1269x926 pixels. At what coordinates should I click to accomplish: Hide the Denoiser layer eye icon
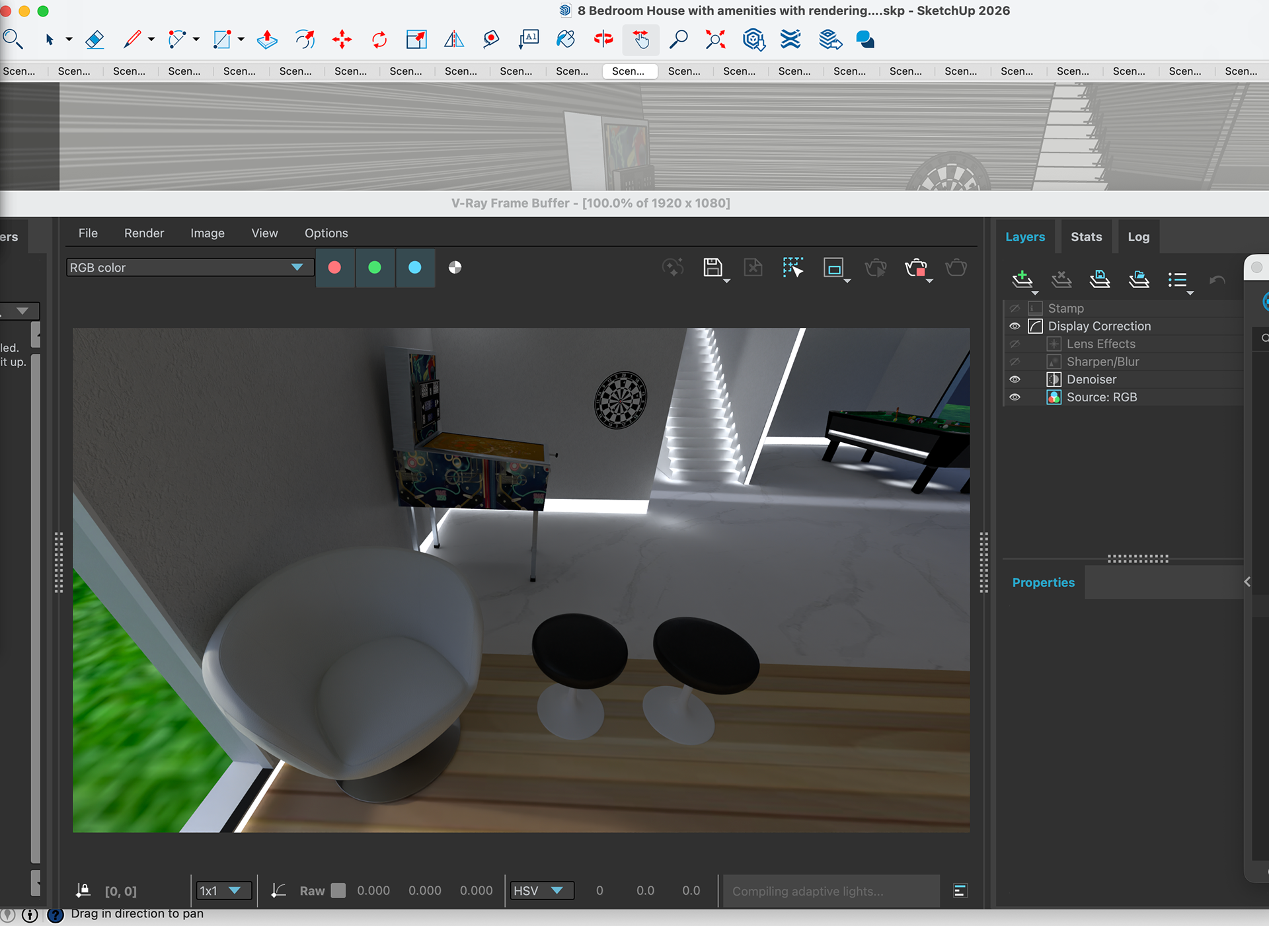1015,379
